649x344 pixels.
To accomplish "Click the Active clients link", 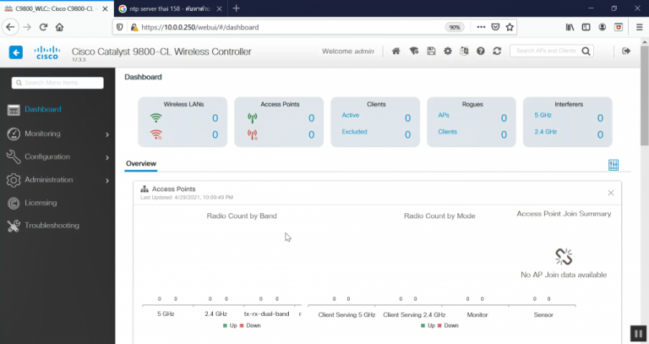I will coord(350,115).
